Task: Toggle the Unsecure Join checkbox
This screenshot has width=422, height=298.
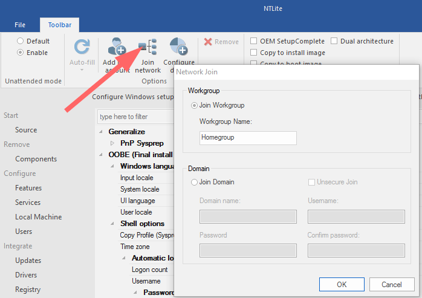Action: [x=311, y=183]
